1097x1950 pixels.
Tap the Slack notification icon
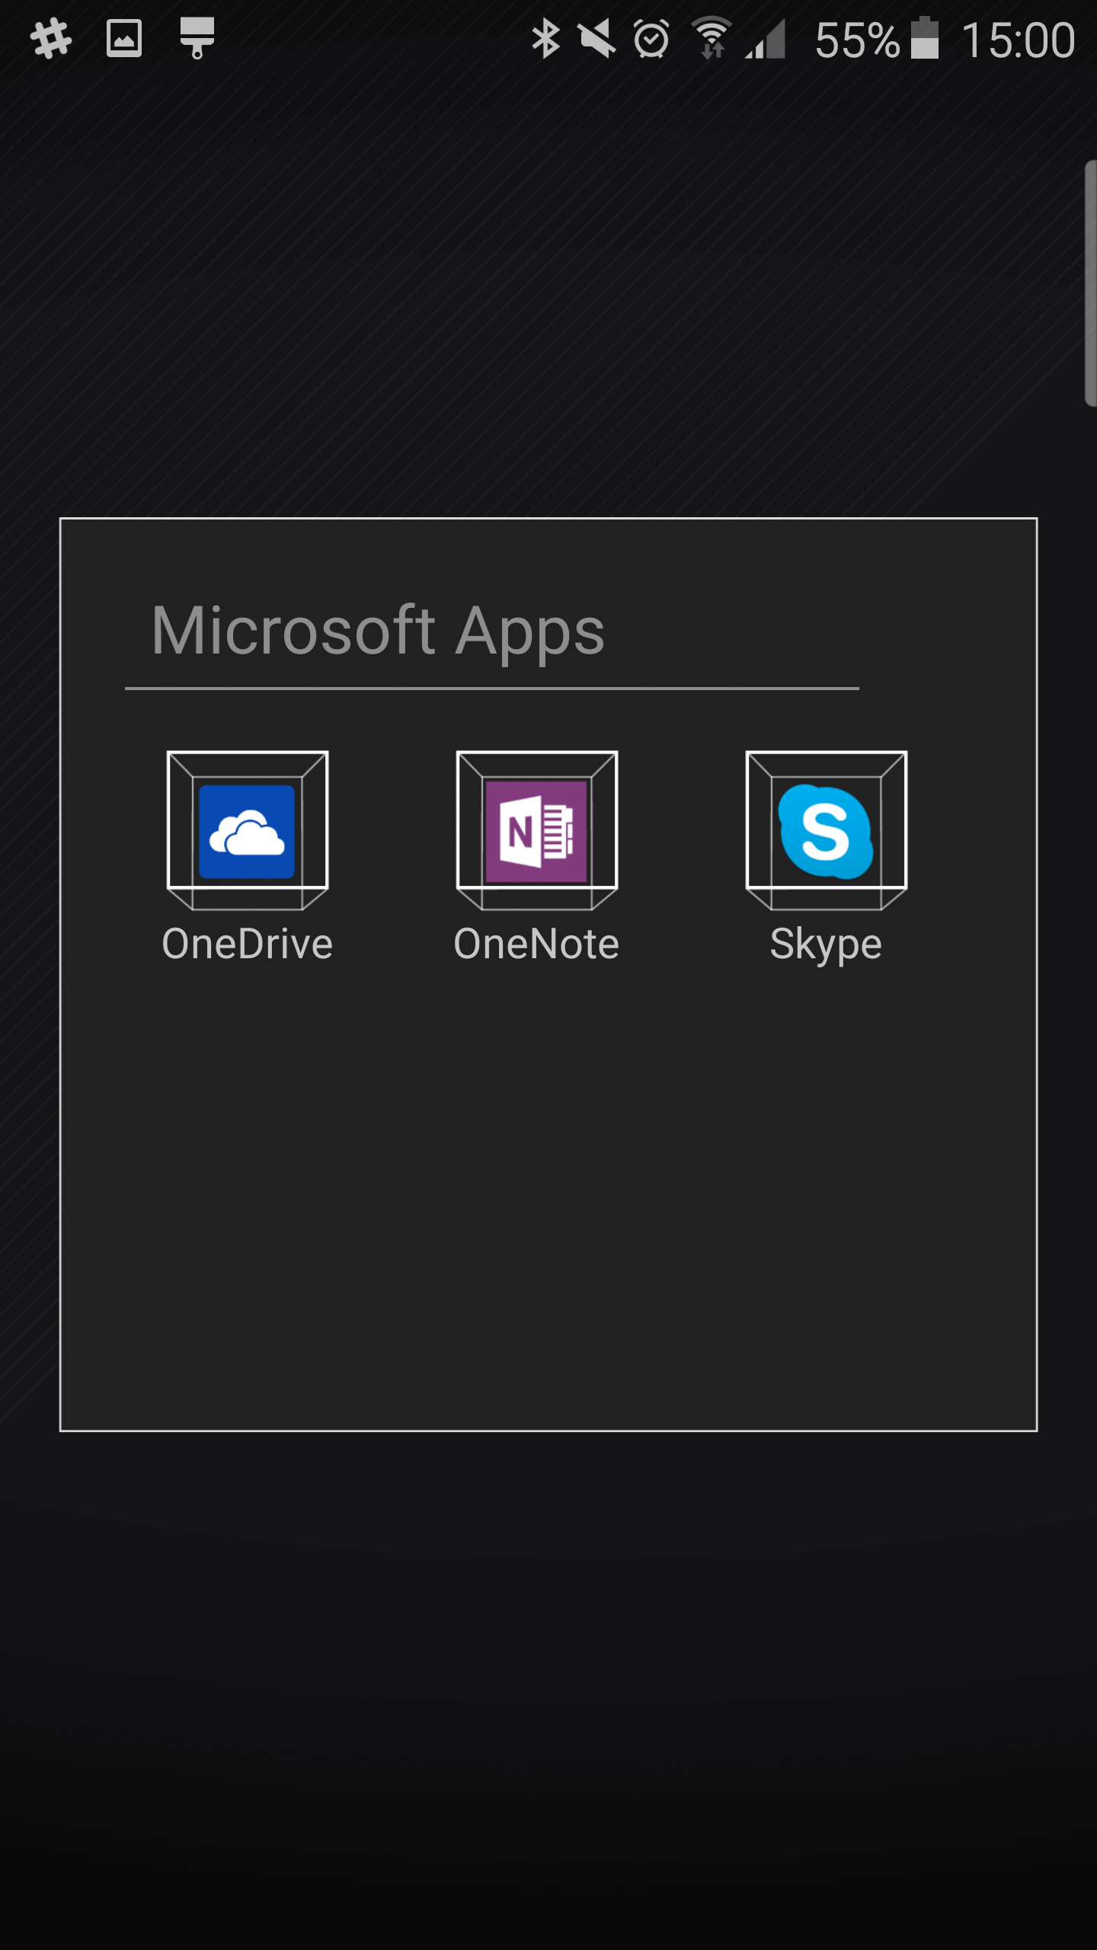pyautogui.click(x=51, y=38)
